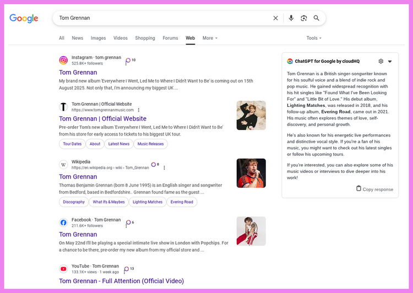
Task: Switch to the News tab
Action: pos(78,38)
